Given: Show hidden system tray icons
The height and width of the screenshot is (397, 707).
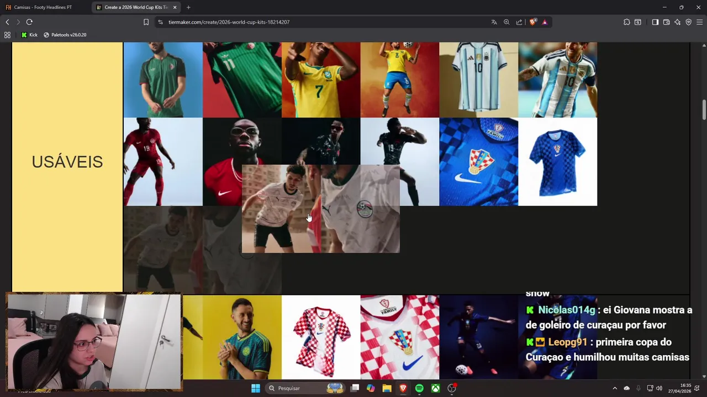Looking at the screenshot, I should point(615,388).
